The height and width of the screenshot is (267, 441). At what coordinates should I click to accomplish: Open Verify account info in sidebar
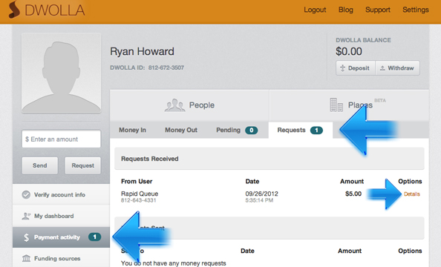pyautogui.click(x=61, y=194)
